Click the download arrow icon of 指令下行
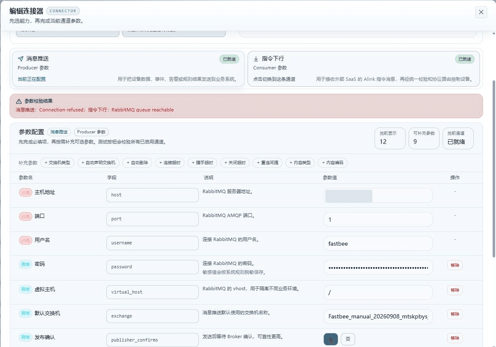 [256, 58]
